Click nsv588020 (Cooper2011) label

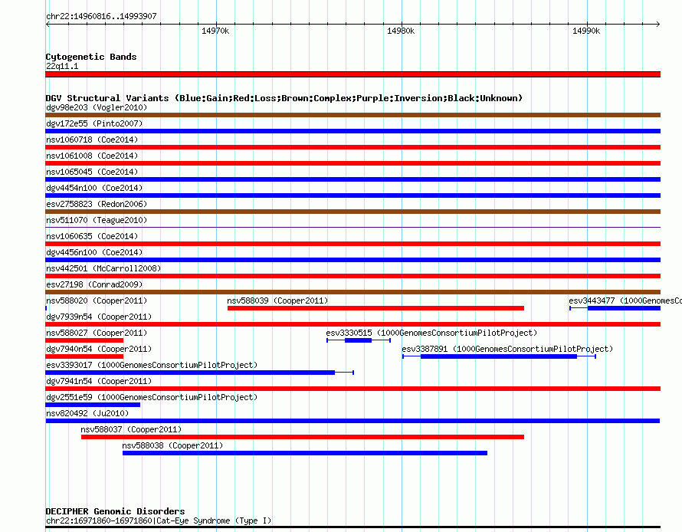click(x=97, y=300)
